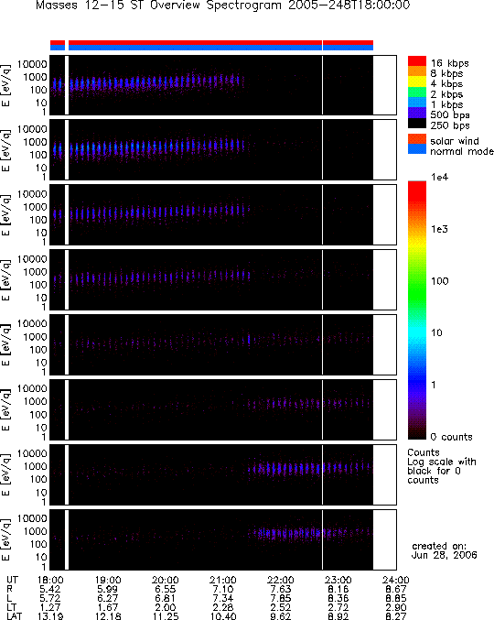Click the normal mode blue swatch
This screenshot has height=620, width=494.
[417, 149]
